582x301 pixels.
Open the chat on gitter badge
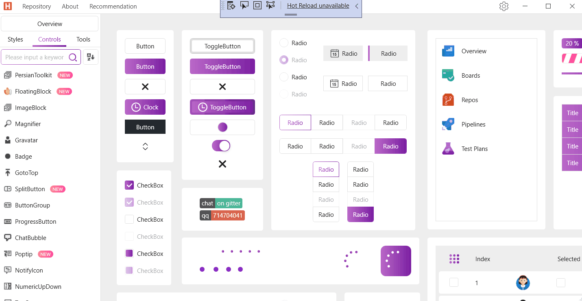[x=221, y=203]
